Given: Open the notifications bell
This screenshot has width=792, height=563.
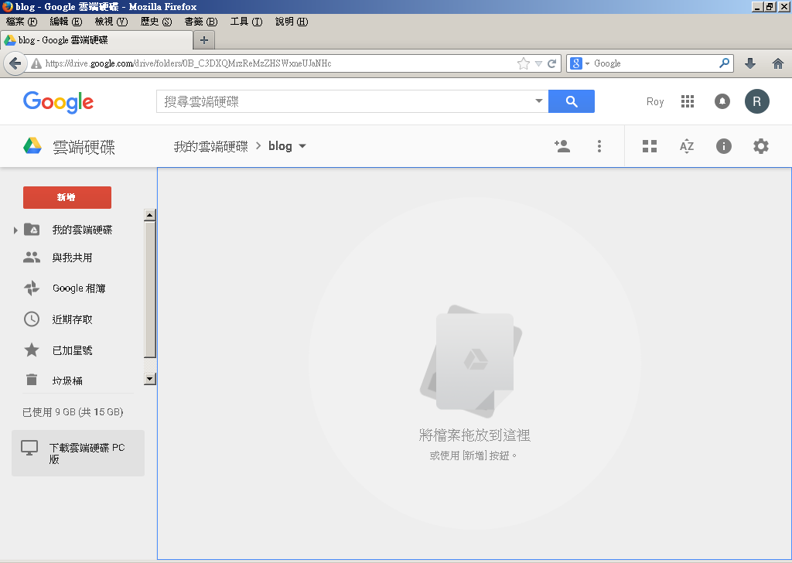Looking at the screenshot, I should (x=722, y=101).
